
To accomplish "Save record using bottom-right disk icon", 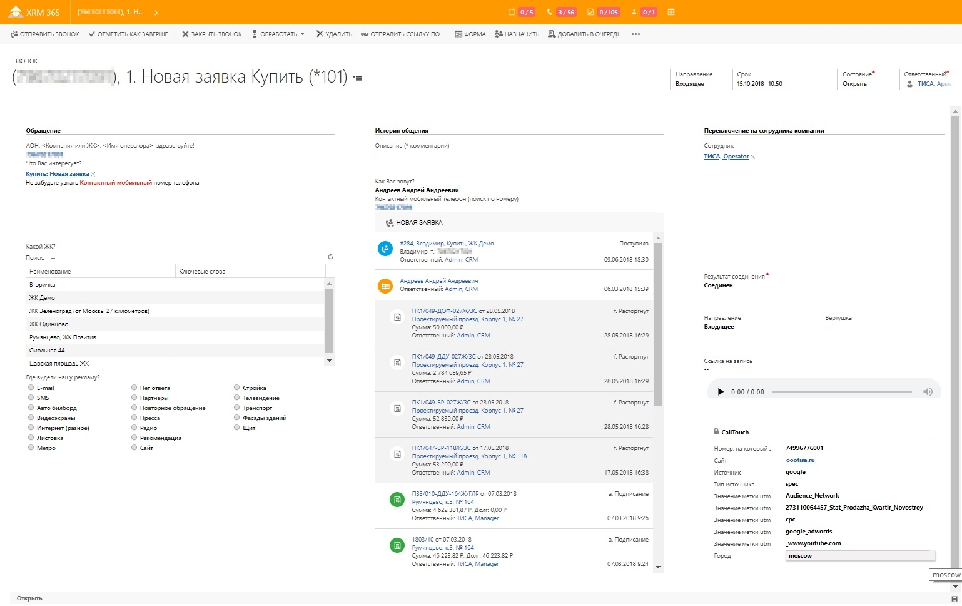I will (x=954, y=599).
